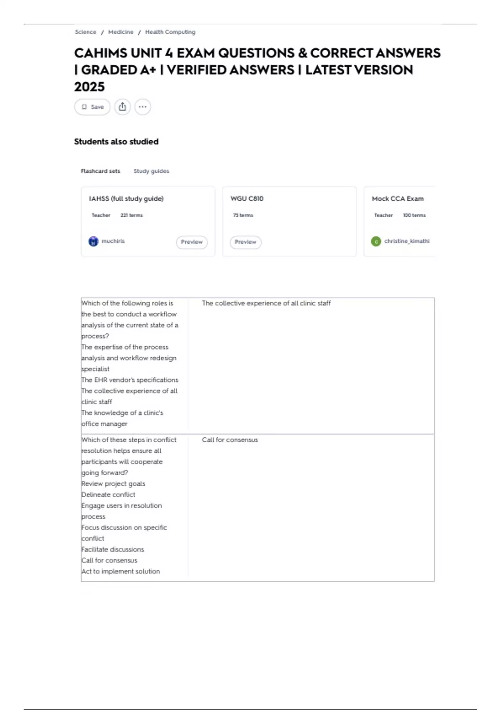Click the 'collective experience of all clinic staff' definition
Image resolution: width=501 pixels, height=710 pixels.
(266, 303)
